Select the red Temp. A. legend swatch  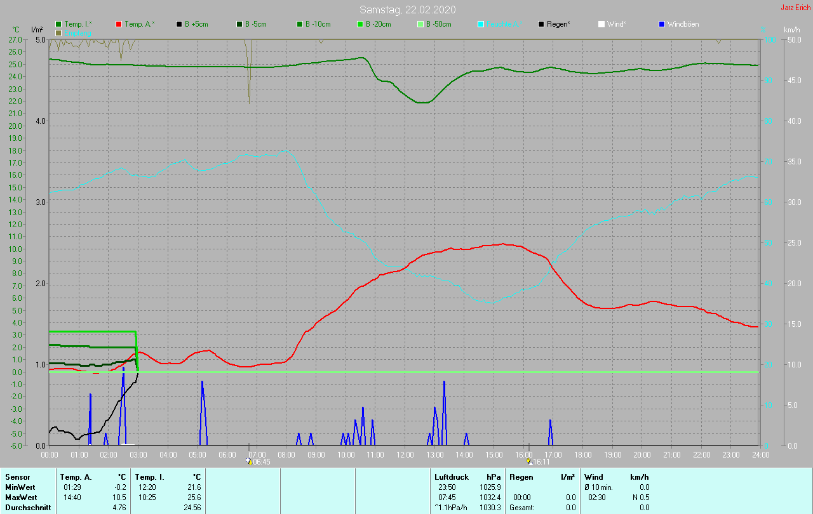tap(119, 24)
